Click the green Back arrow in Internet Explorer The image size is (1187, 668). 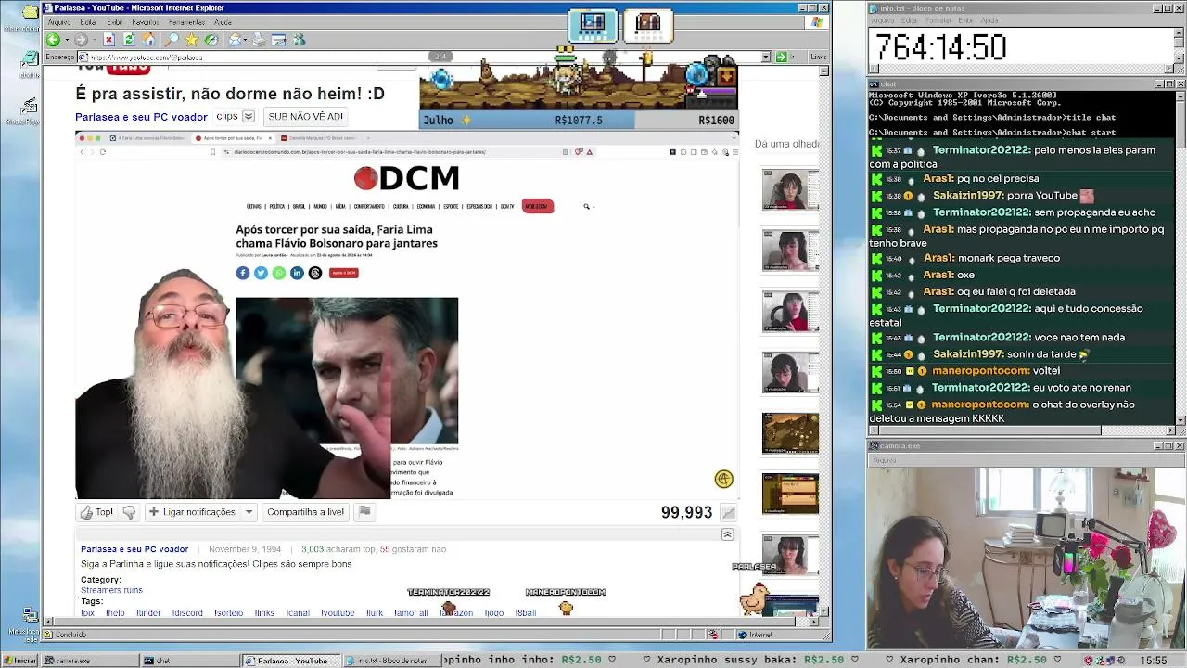[53, 40]
